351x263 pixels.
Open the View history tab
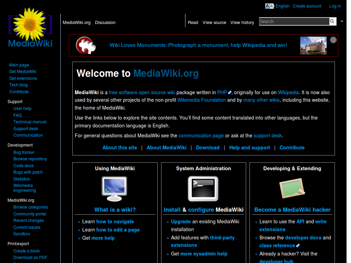pos(242,23)
